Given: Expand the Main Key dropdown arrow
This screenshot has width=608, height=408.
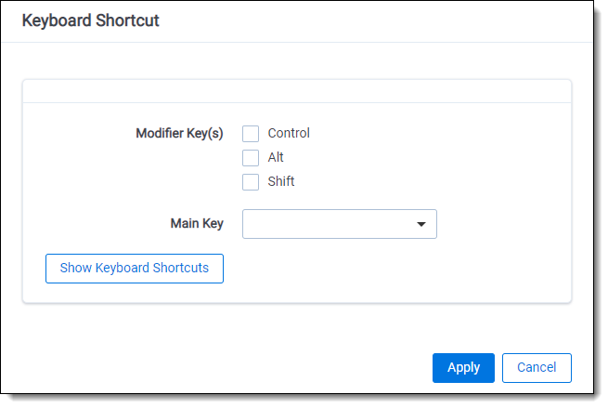Looking at the screenshot, I should pos(421,224).
